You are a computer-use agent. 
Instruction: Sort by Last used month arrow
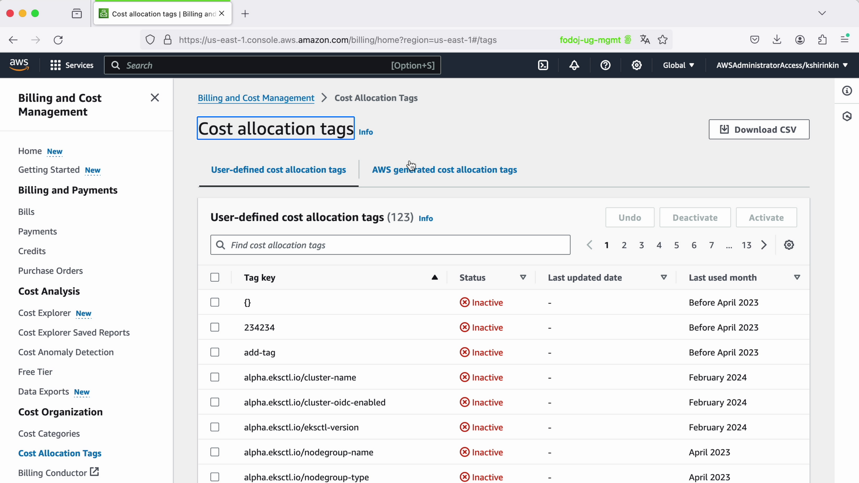797,278
